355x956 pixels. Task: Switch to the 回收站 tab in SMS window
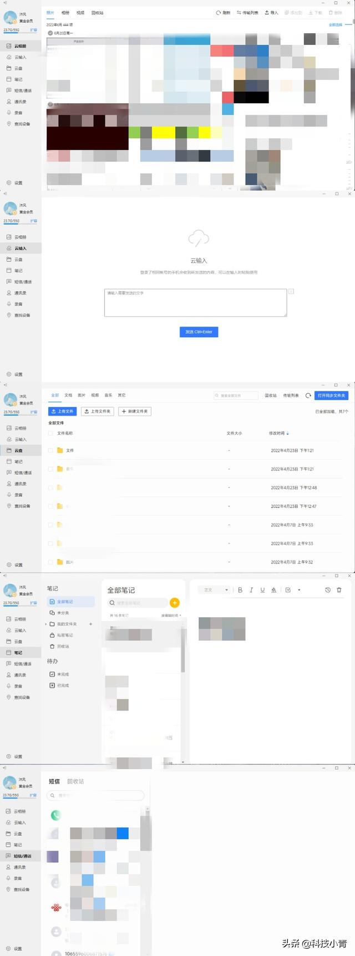[75, 781]
